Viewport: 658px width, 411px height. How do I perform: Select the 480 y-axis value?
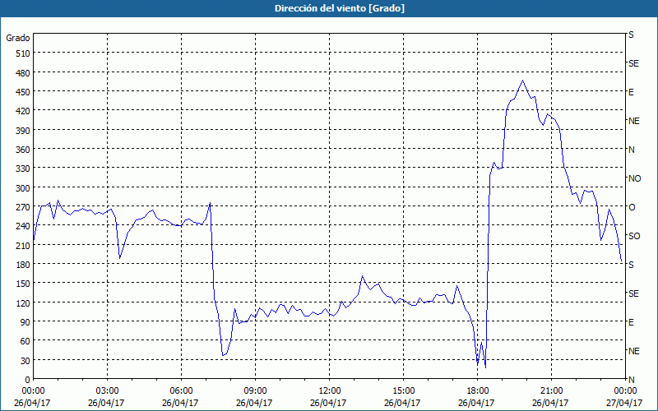[x=23, y=72]
